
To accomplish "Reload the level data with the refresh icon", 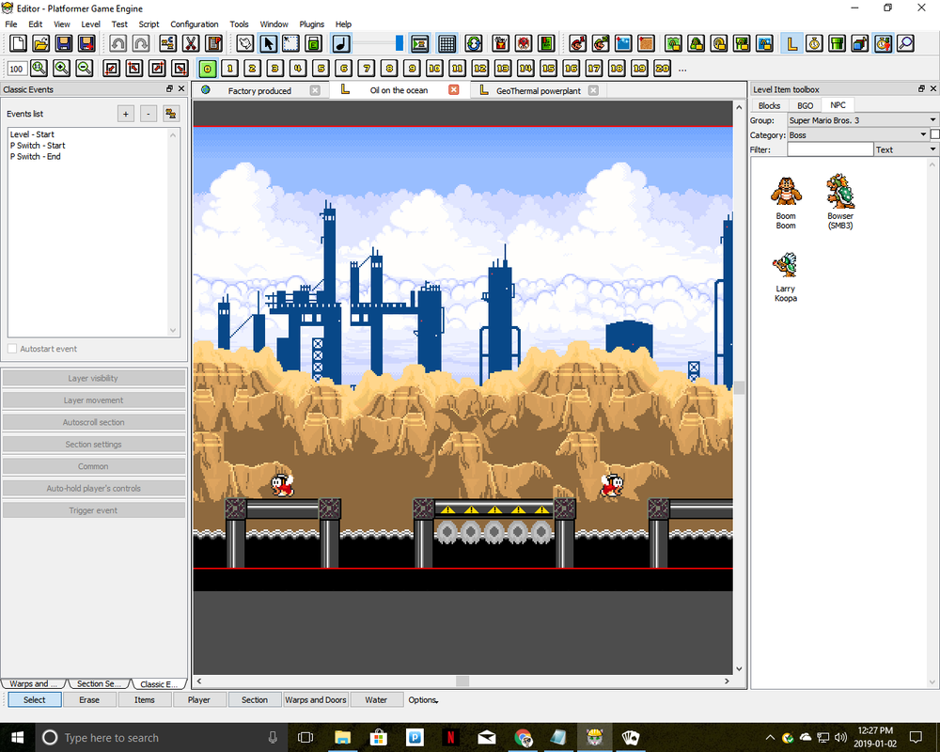I will [474, 43].
